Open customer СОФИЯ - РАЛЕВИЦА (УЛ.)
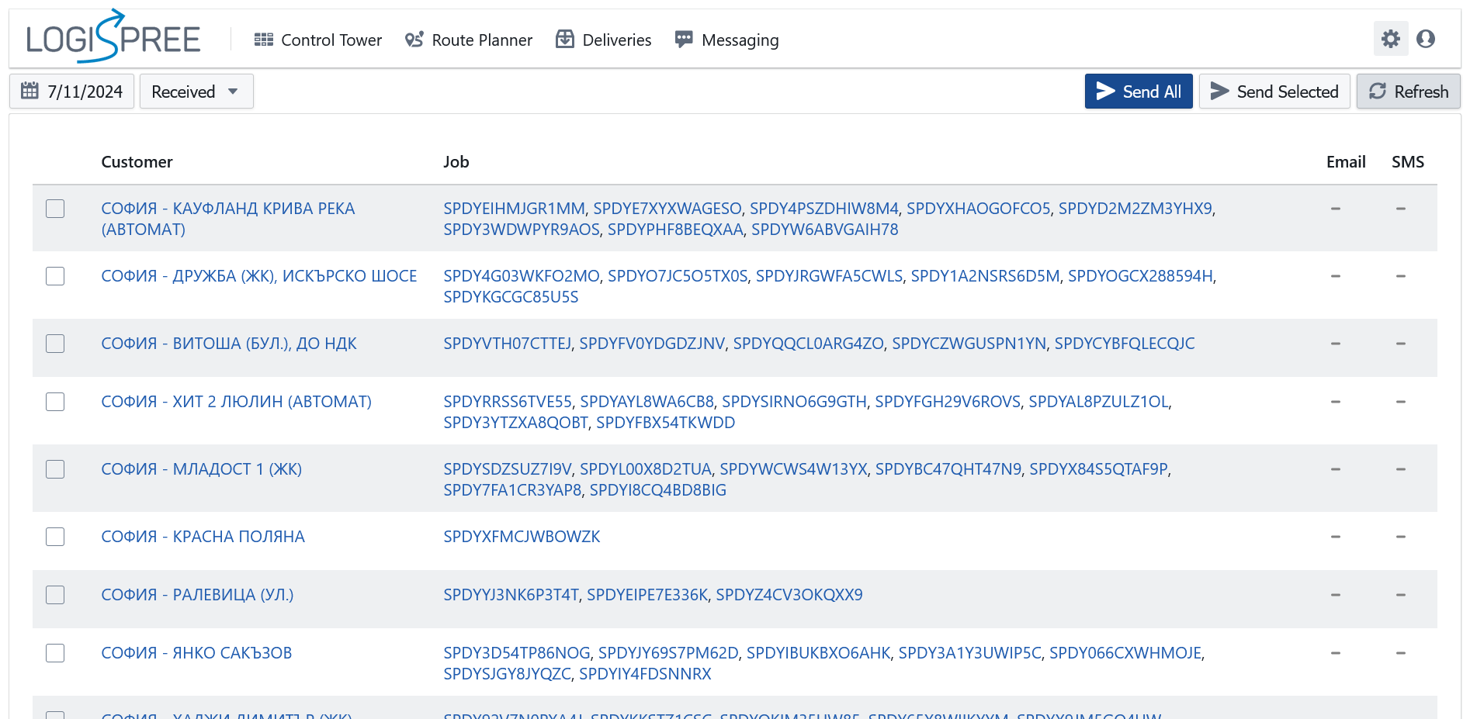Screen dimensions: 1470x719 pos(197,595)
